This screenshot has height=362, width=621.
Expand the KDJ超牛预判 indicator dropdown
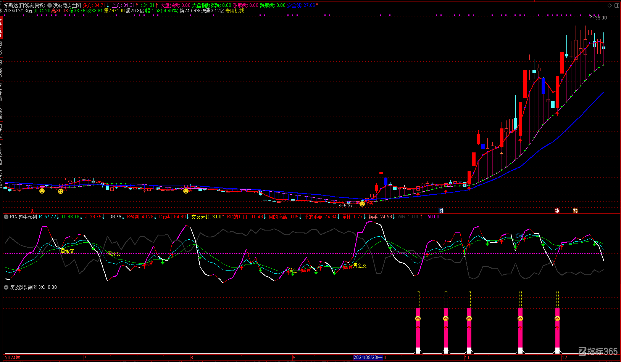coord(6,217)
